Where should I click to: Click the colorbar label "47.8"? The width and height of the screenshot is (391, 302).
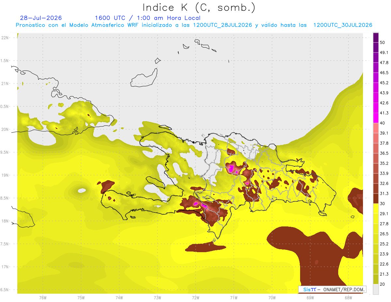point(384,63)
